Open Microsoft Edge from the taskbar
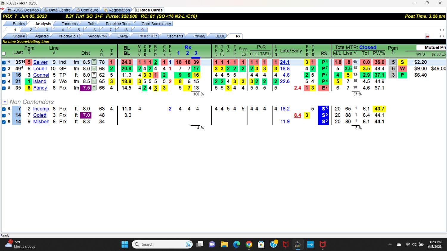 pos(237,244)
